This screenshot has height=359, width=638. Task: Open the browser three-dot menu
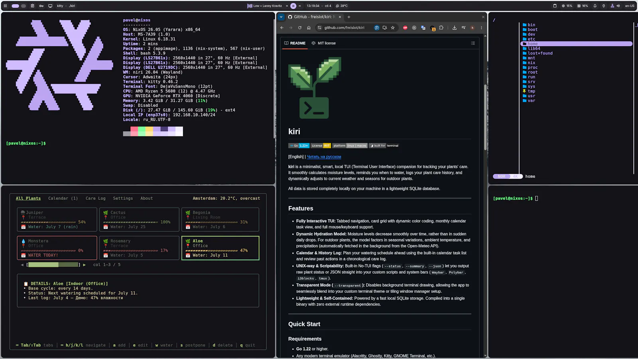481,28
